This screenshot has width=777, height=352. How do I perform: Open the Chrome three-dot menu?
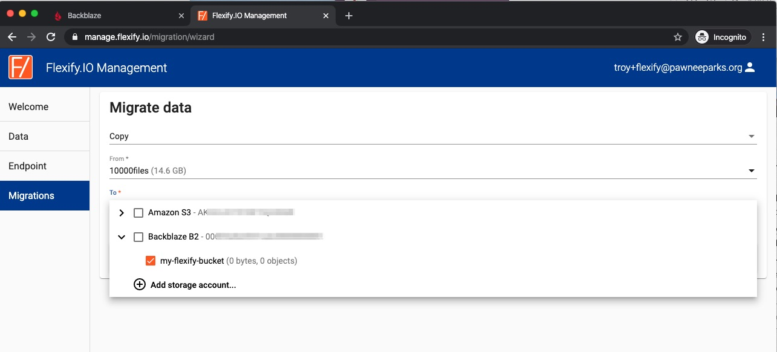coord(764,37)
